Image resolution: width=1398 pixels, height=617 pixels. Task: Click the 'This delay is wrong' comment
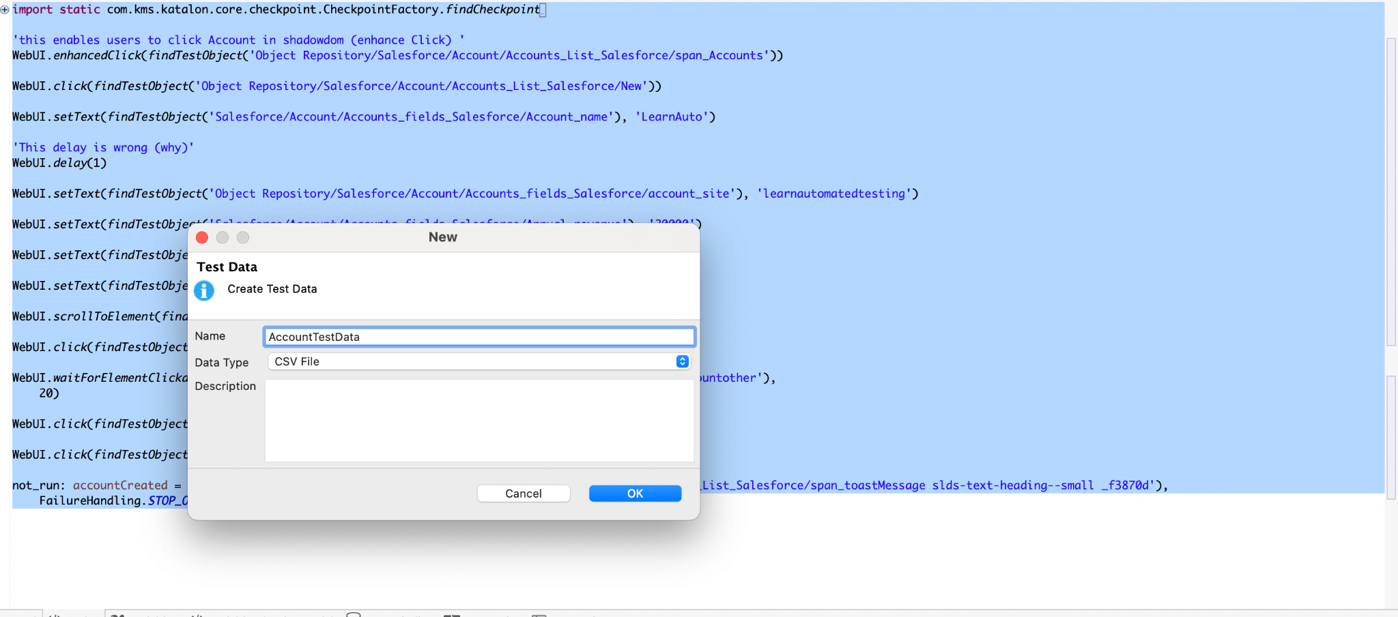point(103,147)
